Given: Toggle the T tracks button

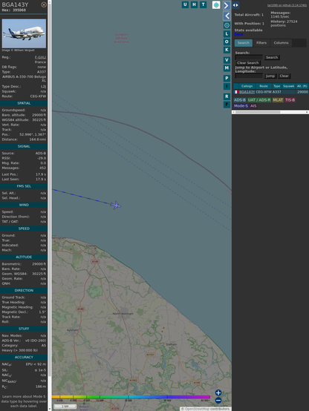Looking at the screenshot, I should tap(203, 4).
